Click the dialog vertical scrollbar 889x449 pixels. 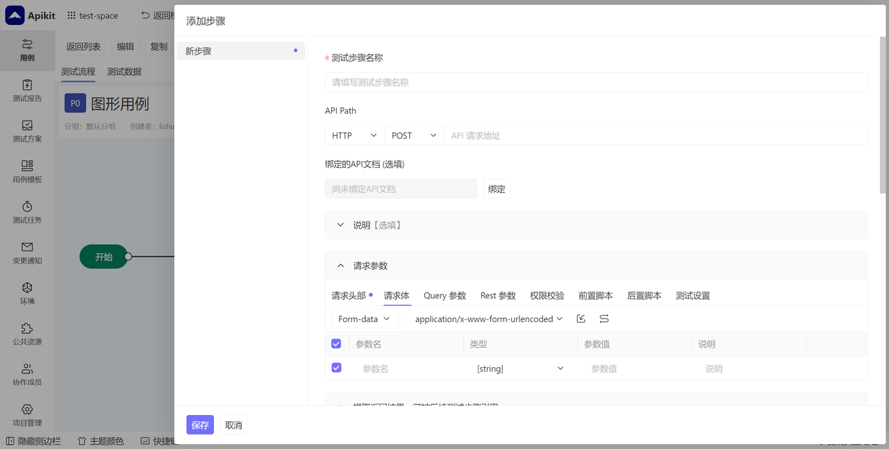[883, 115]
